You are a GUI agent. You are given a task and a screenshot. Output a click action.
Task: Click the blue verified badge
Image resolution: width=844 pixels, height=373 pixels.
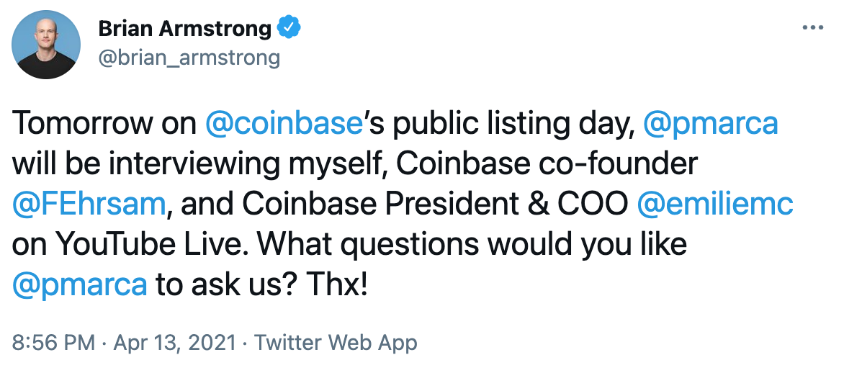[x=289, y=29]
